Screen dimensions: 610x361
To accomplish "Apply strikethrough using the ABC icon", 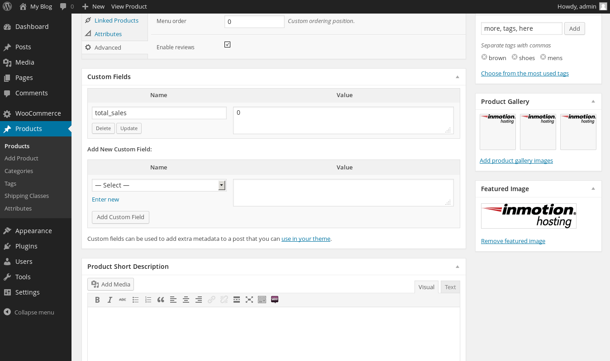I will (x=123, y=300).
